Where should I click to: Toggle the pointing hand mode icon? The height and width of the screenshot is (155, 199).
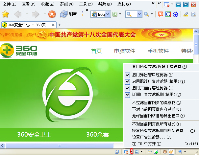(x=171, y=152)
